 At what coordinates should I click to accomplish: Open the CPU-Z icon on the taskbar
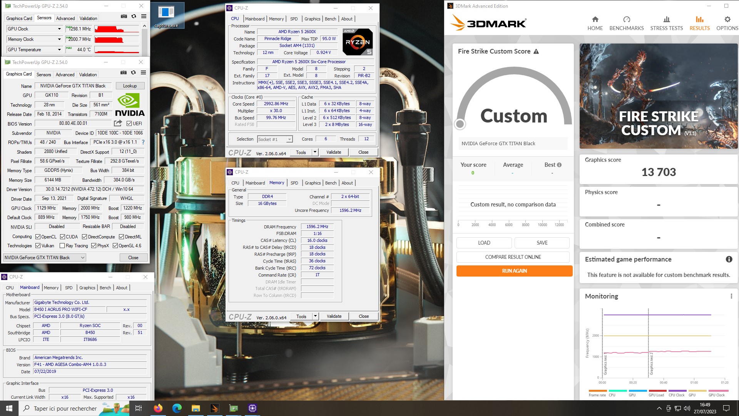[252, 408]
